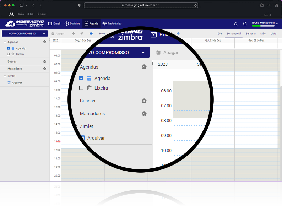Click the Messaging Zimbra logo by the E-mail tab
Viewport: 282px width, 211px height.
pos(25,23)
